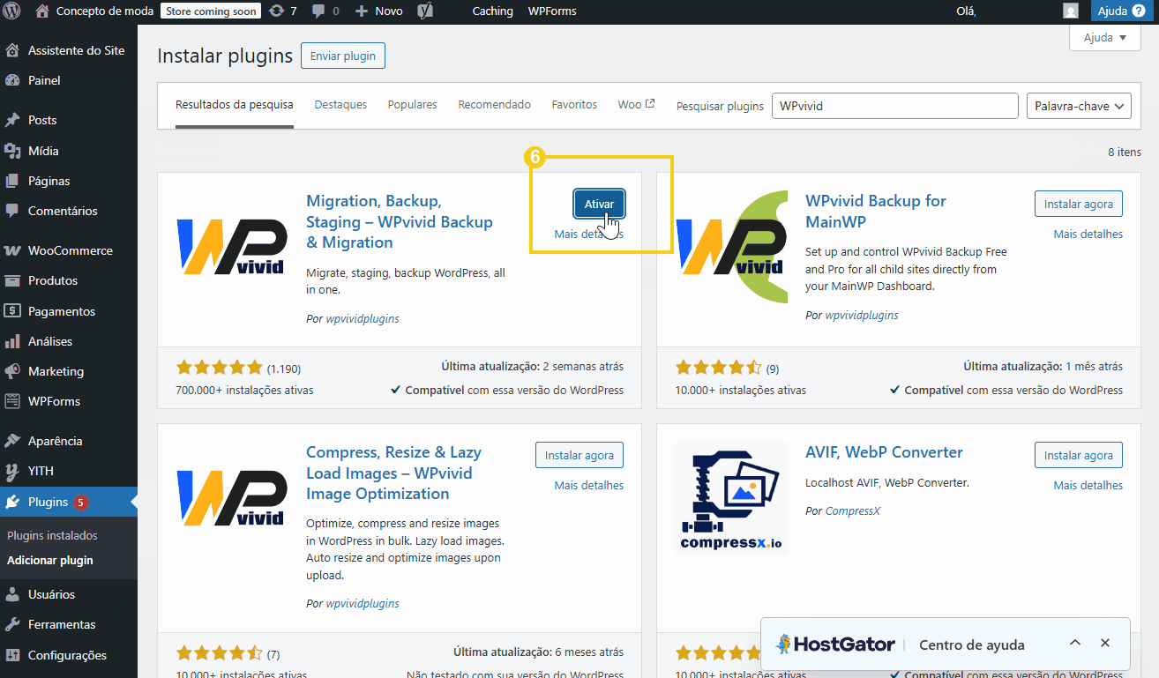Open Adicionar plugin submenu
The width and height of the screenshot is (1159, 678).
pos(49,560)
